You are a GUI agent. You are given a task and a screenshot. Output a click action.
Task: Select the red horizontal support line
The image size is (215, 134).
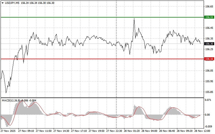[x=102, y=59]
